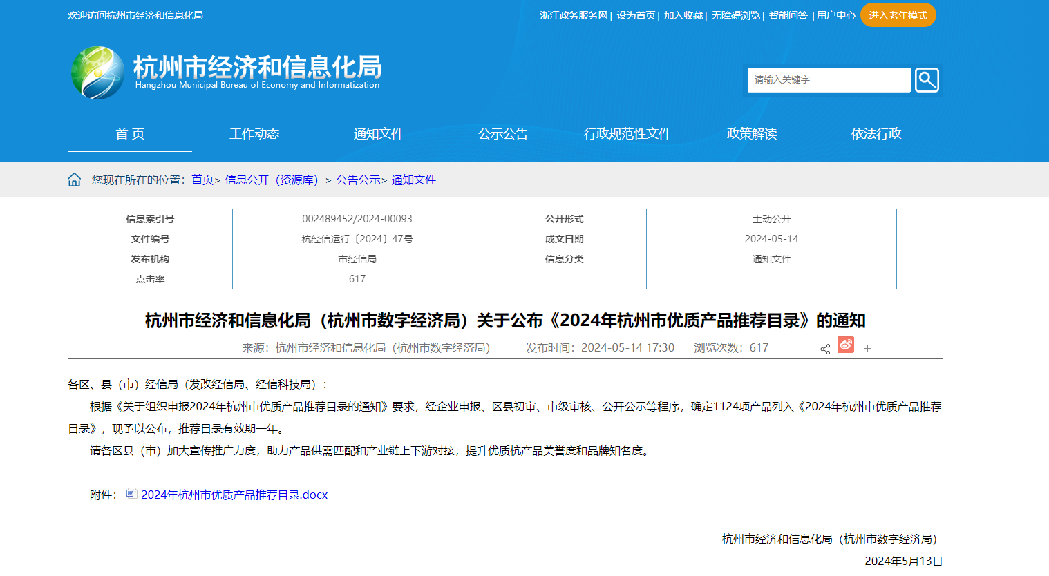The image size is (1049, 576).
Task: Focus the 请输入关键字 search field
Action: pos(829,80)
